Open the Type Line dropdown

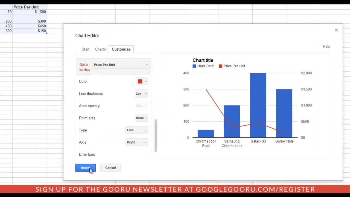pos(137,130)
